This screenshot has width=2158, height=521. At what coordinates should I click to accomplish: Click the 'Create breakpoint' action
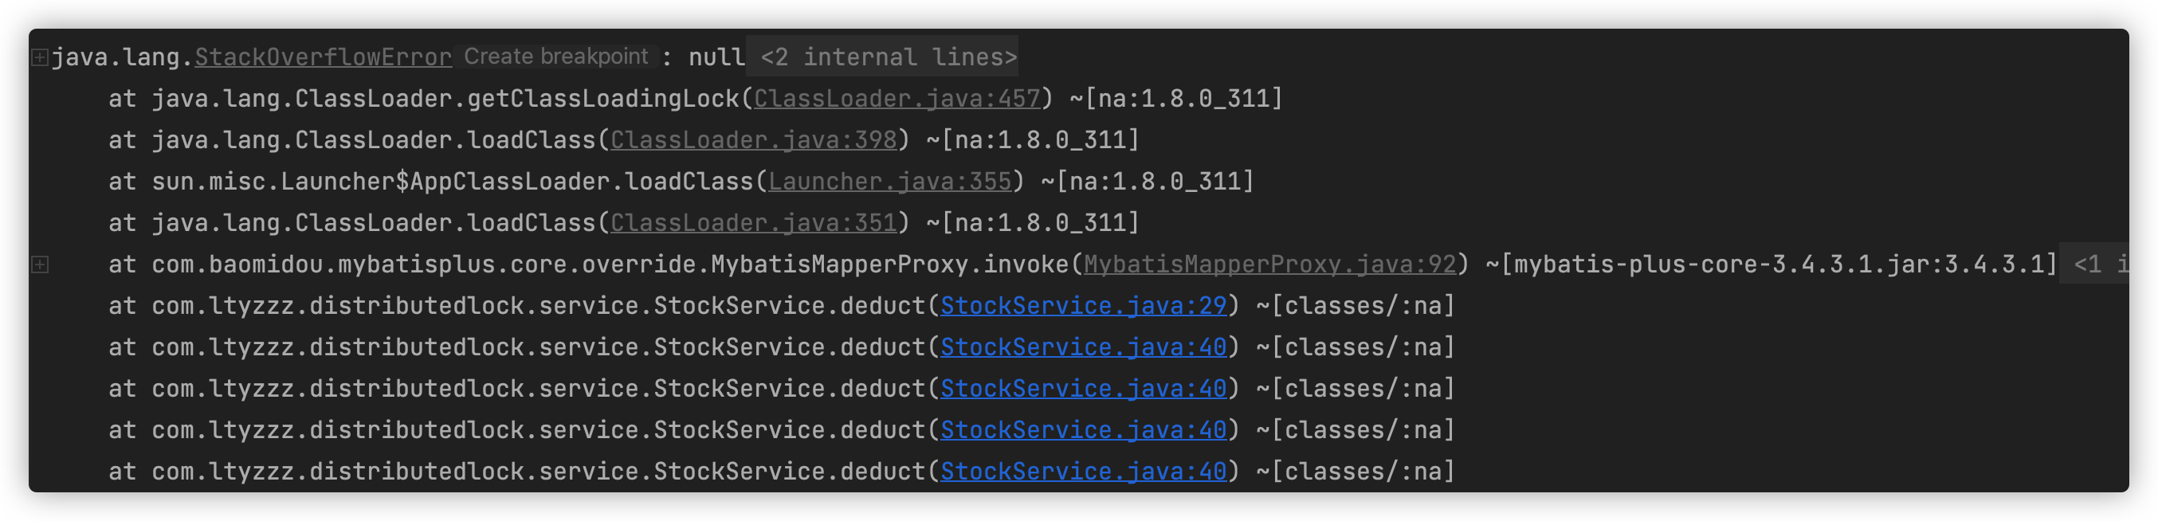pos(555,56)
